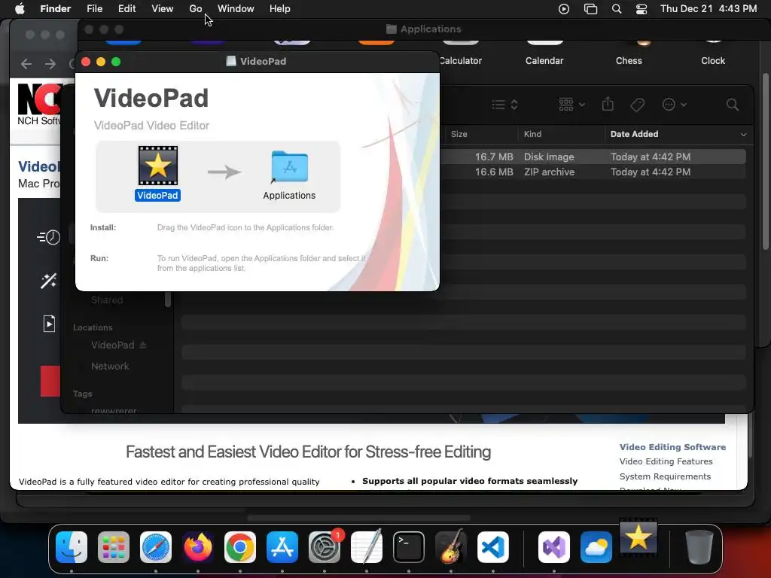
Task: Open Trash in the Dock
Action: (x=699, y=547)
